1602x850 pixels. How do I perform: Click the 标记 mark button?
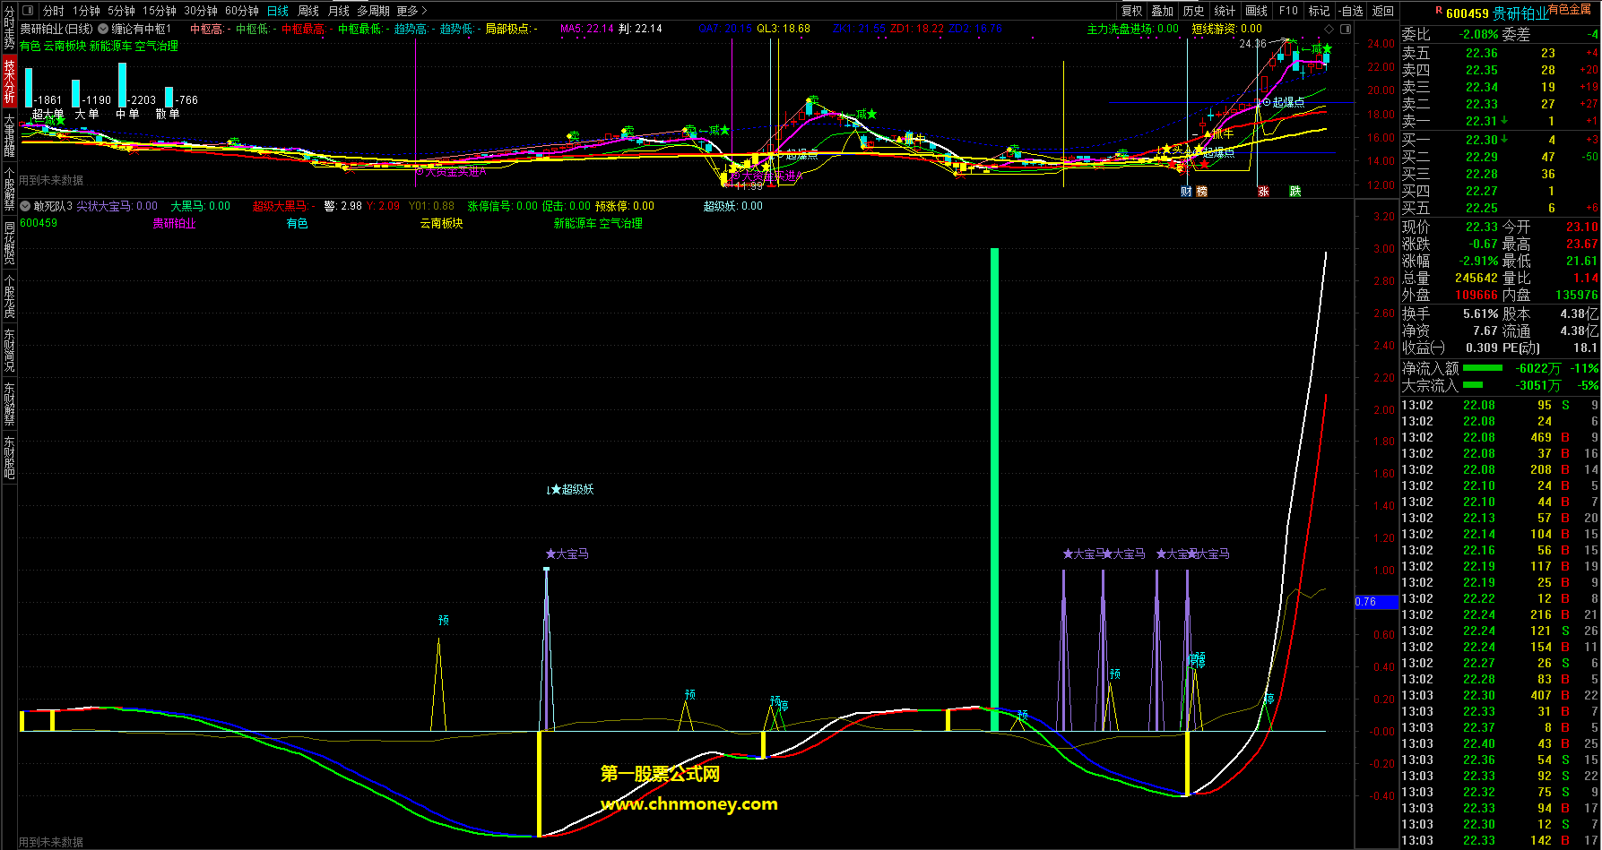[x=1319, y=11]
